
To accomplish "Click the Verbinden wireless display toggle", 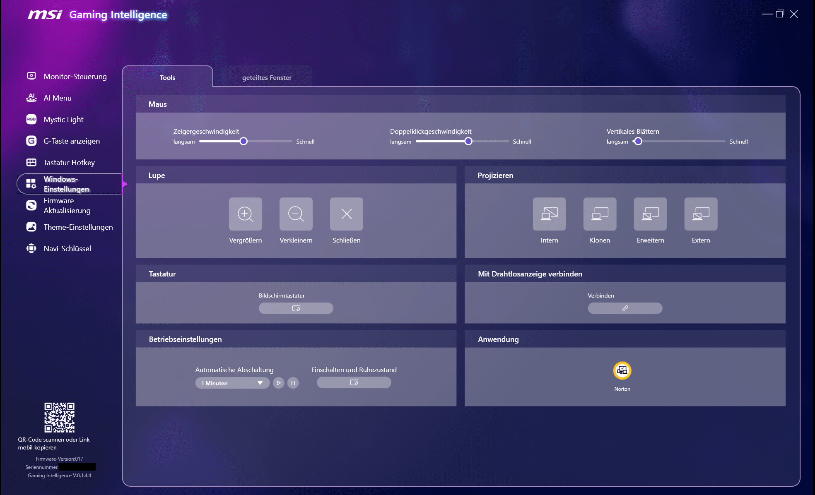I will (x=625, y=308).
